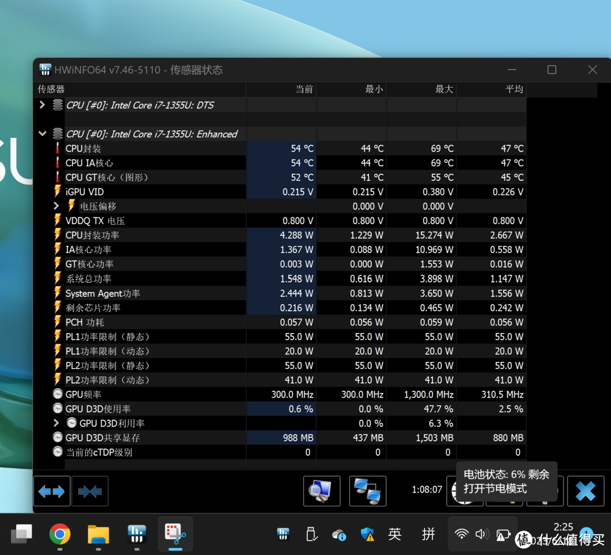
Task: Minimize the HWiNFO64 sensor window
Action: tap(512, 70)
